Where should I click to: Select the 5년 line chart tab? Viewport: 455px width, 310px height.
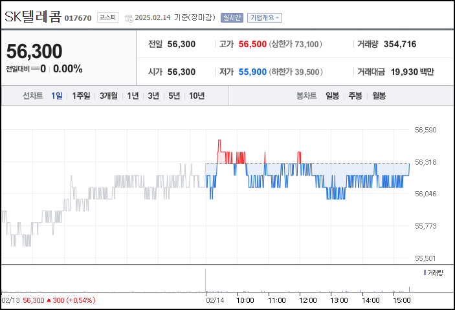click(x=174, y=96)
